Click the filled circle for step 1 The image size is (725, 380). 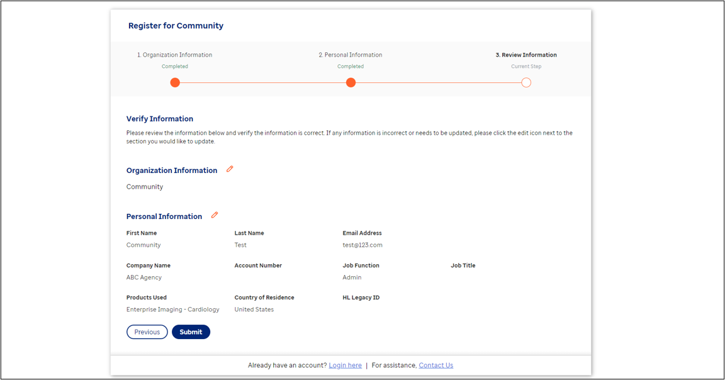[x=174, y=82]
